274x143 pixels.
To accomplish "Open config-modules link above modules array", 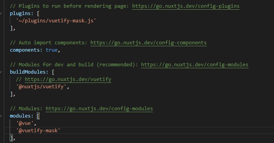I will click(x=99, y=109).
